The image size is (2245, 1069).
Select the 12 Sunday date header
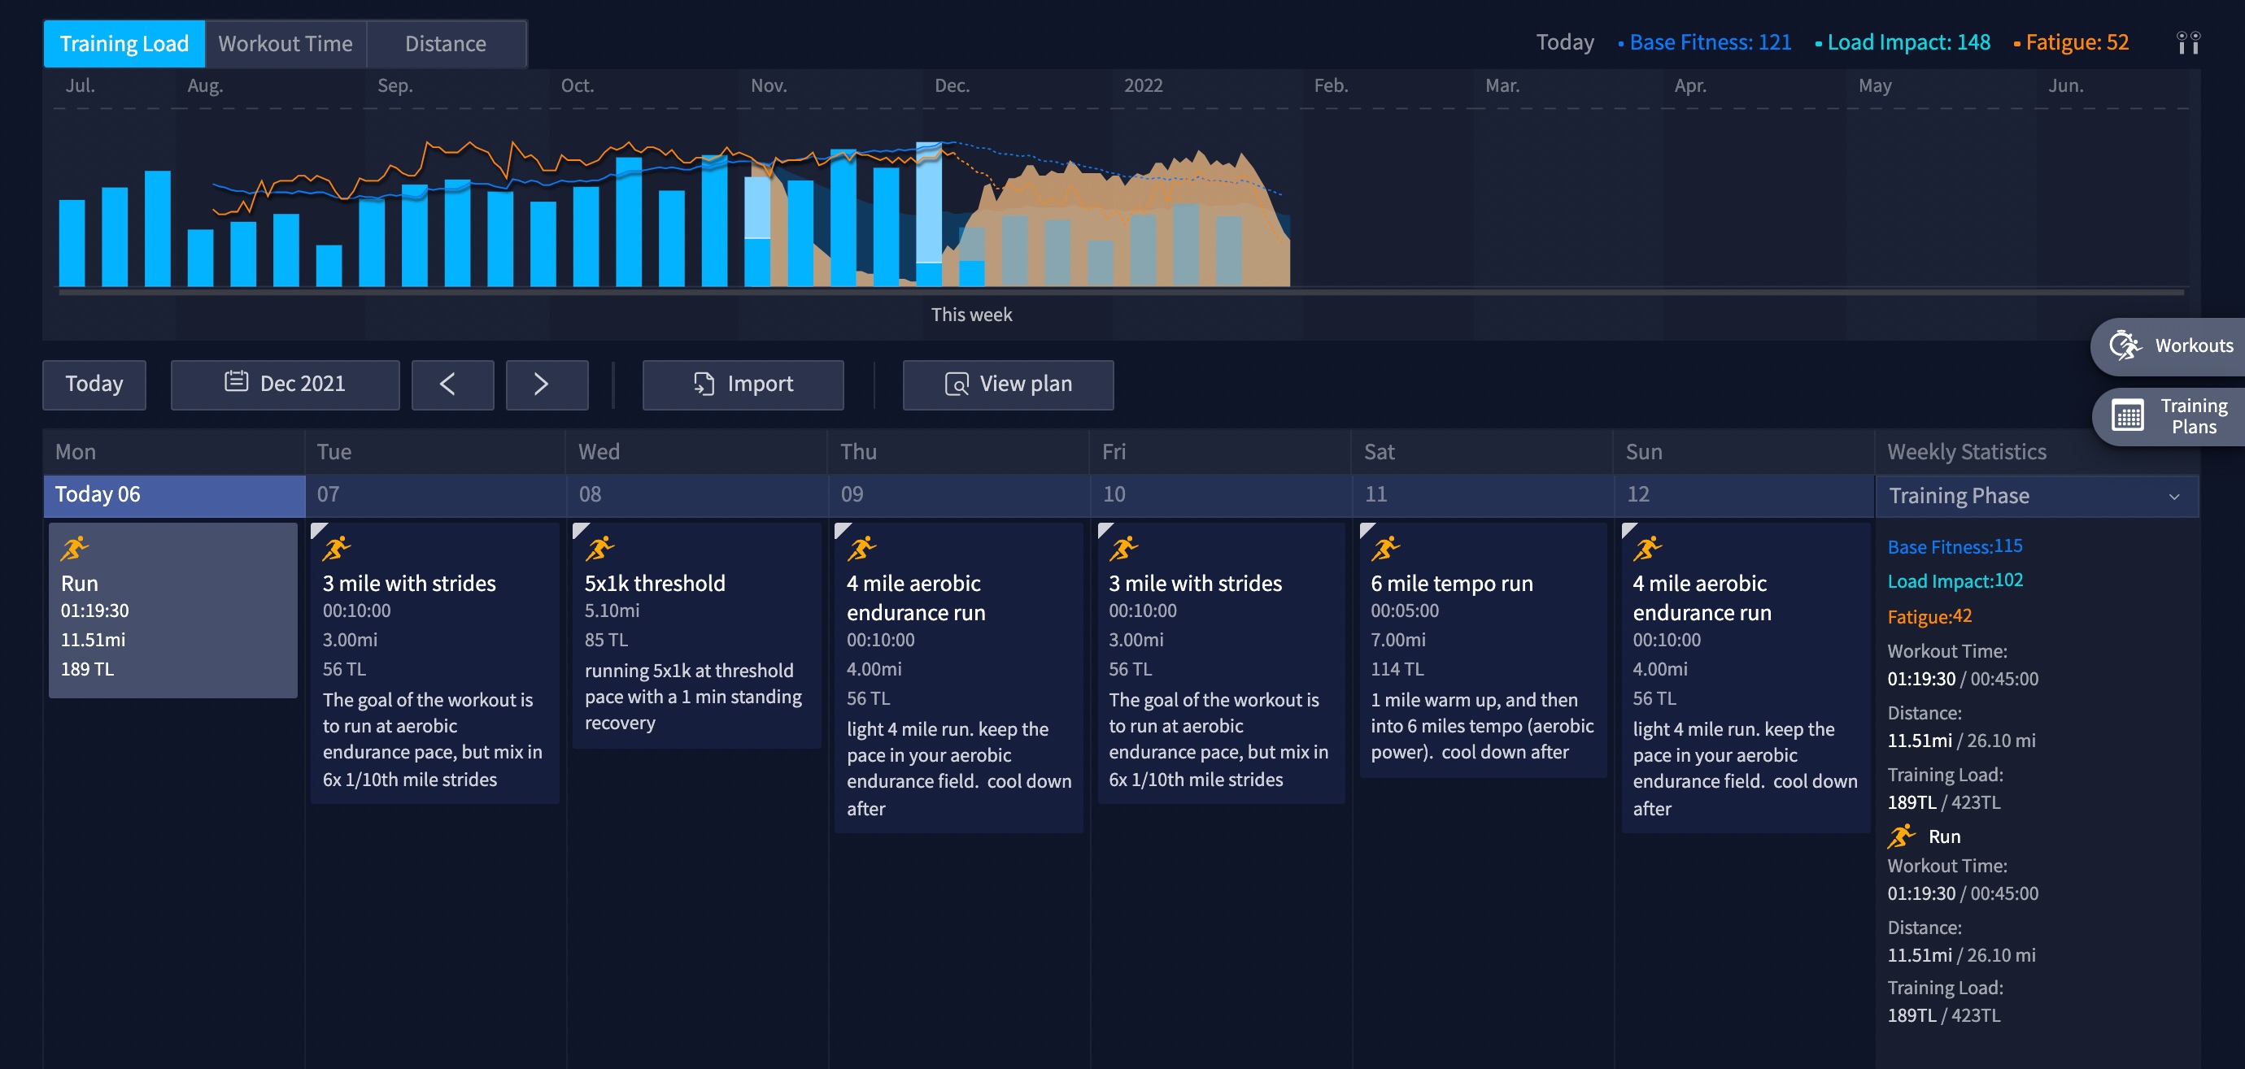(1745, 495)
